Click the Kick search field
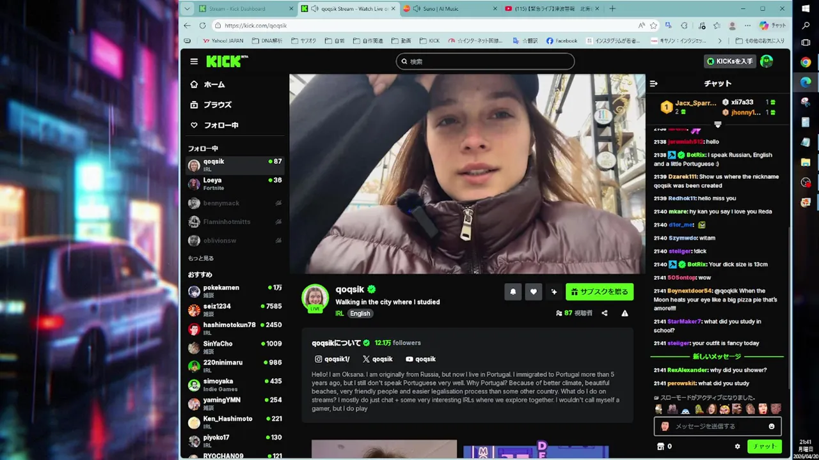 485,61
